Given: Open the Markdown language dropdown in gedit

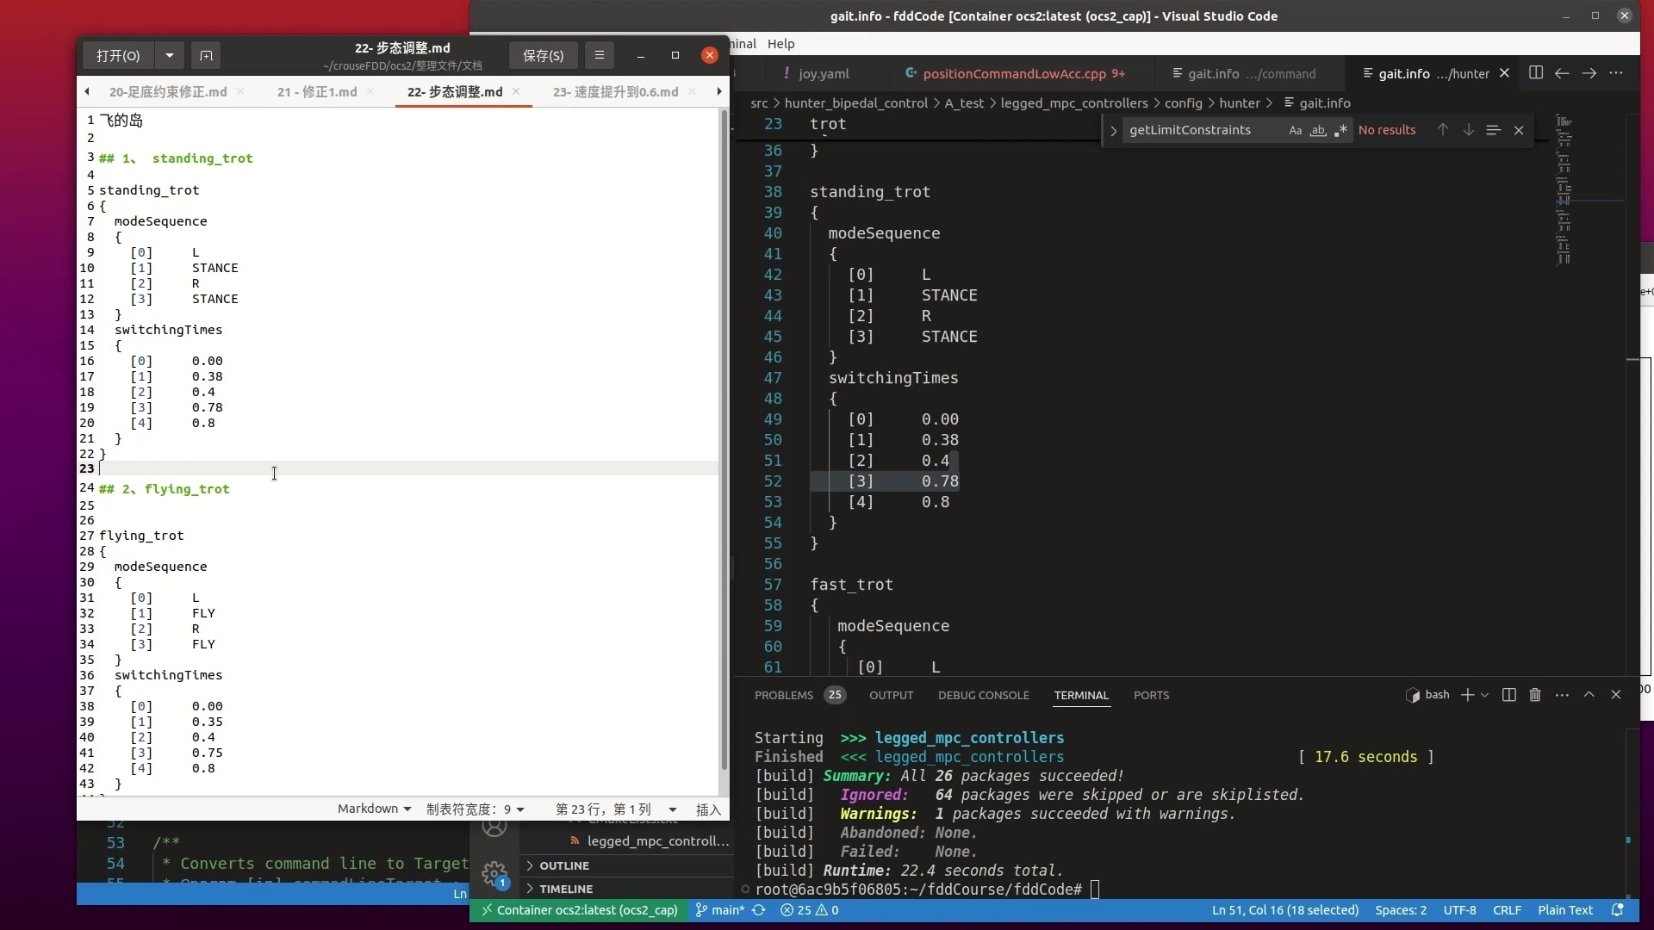Looking at the screenshot, I should point(374,809).
